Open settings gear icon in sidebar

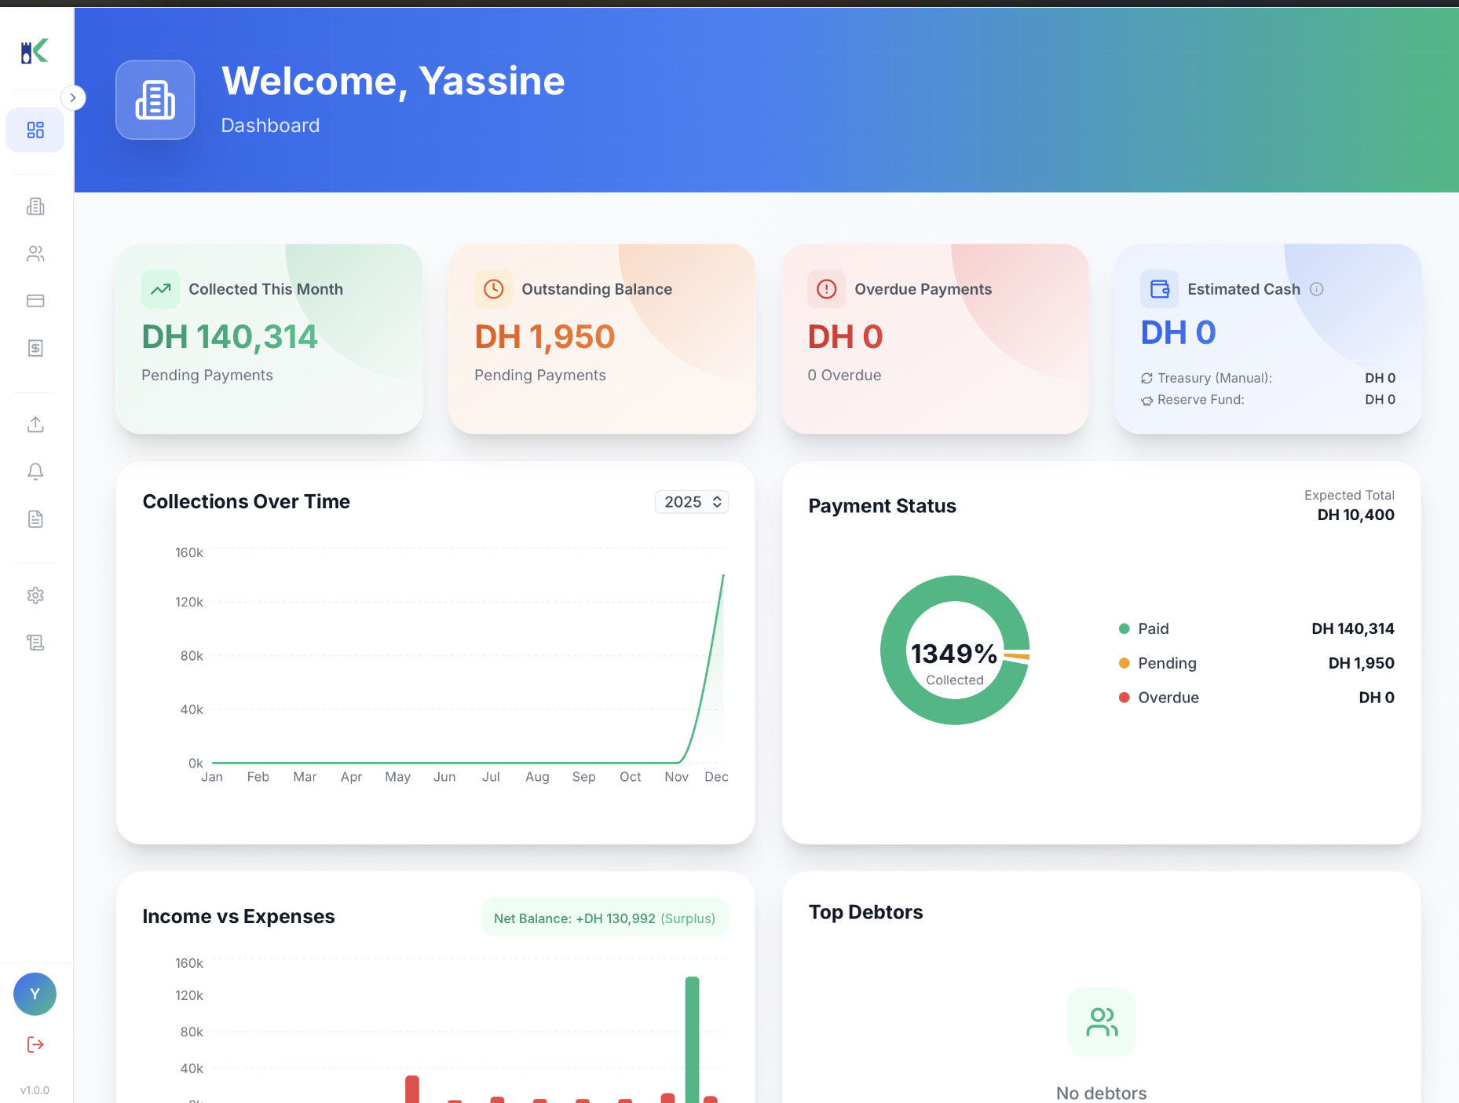tap(35, 595)
